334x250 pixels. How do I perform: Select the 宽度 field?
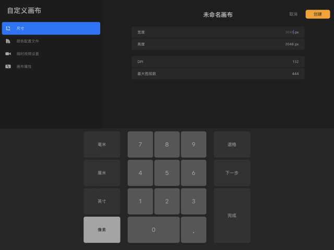(x=218, y=32)
